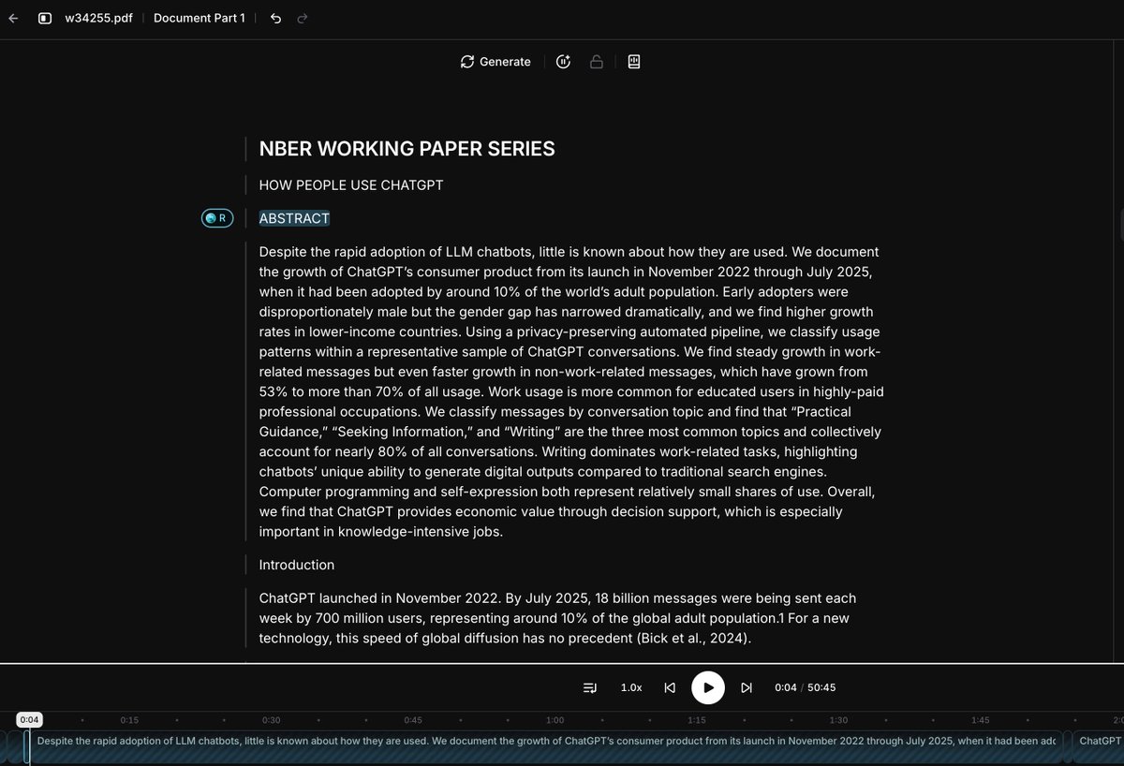This screenshot has width=1124, height=766.
Task: Jump to the 1:15 timeline mark
Action: [696, 720]
